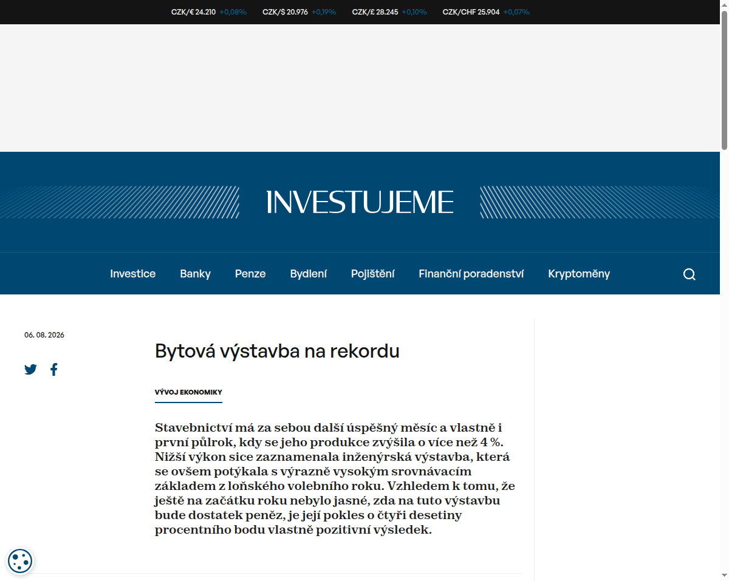Select the CZK/£ 28.245 exchange rate
This screenshot has height=581, width=729.
375,12
